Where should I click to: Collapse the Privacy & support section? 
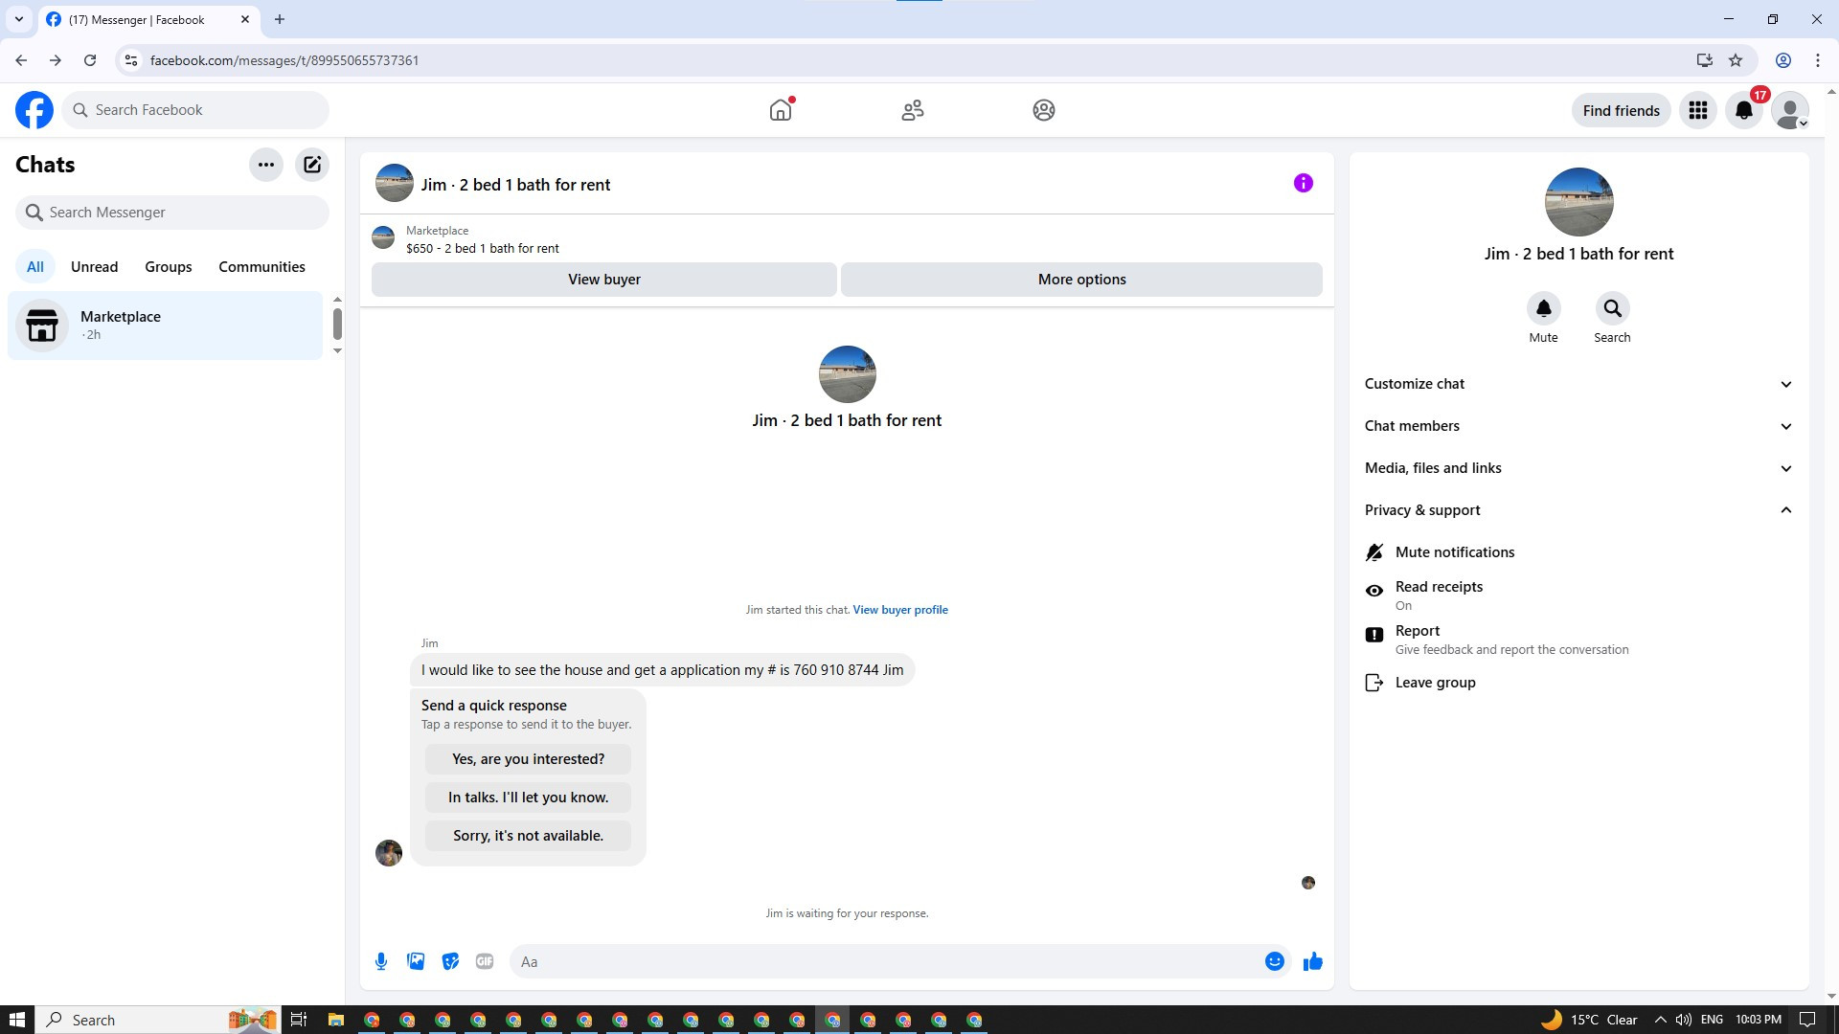(x=1578, y=510)
